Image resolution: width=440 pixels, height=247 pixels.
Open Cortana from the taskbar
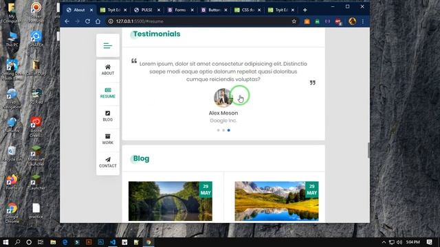(x=29, y=242)
